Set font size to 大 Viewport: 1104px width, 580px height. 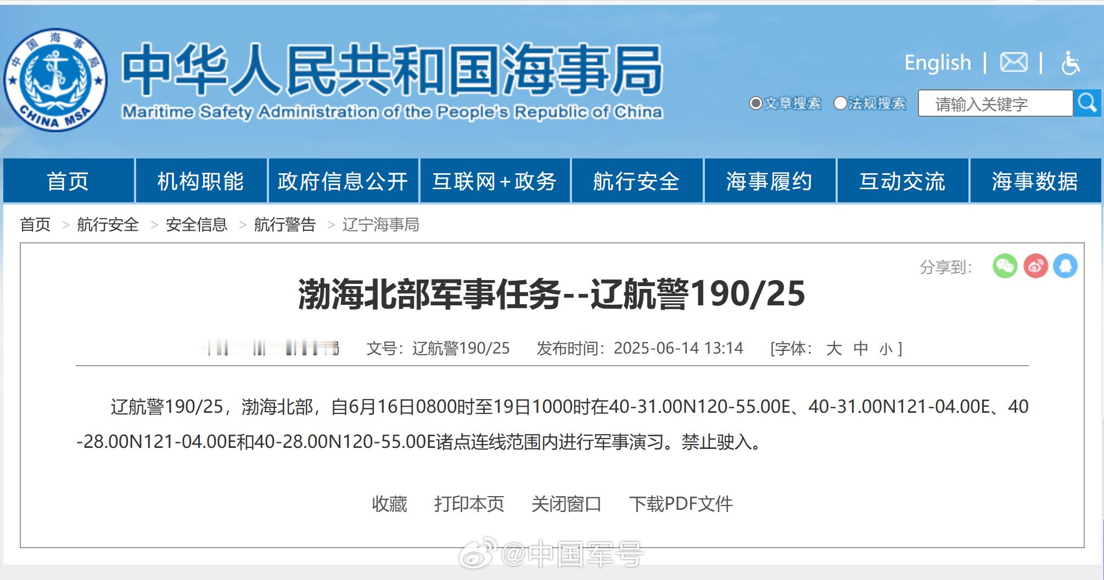[x=834, y=348]
